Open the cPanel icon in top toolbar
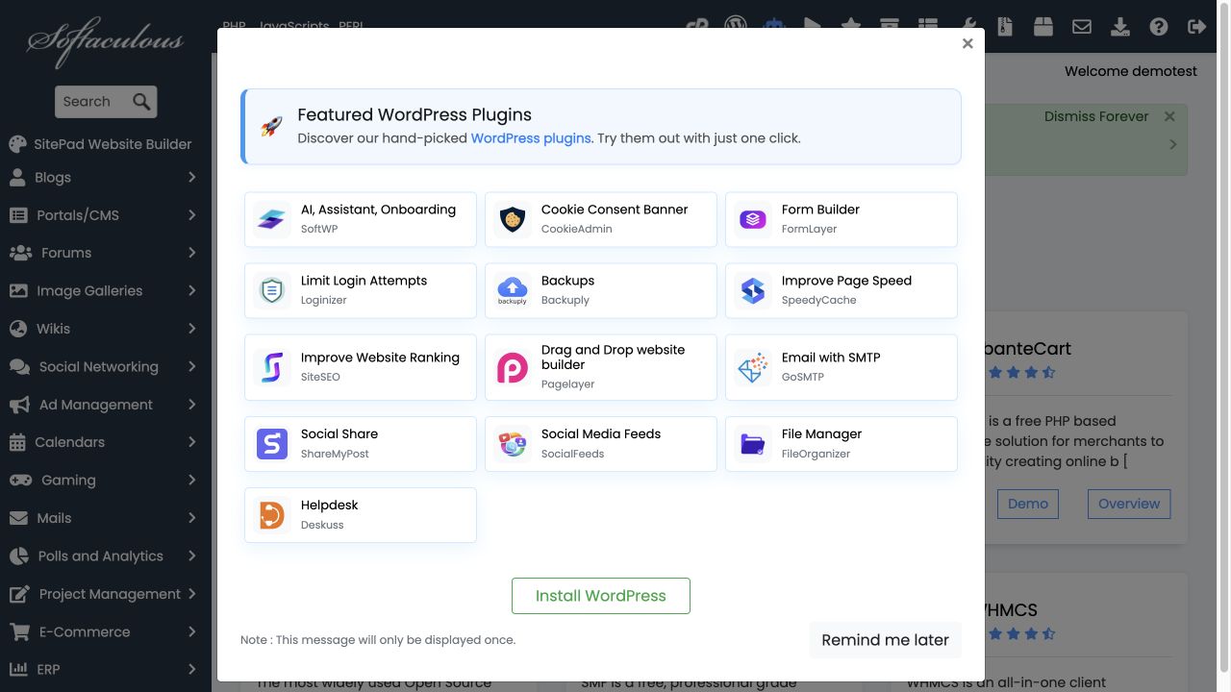The width and height of the screenshot is (1231, 692). coord(697,26)
